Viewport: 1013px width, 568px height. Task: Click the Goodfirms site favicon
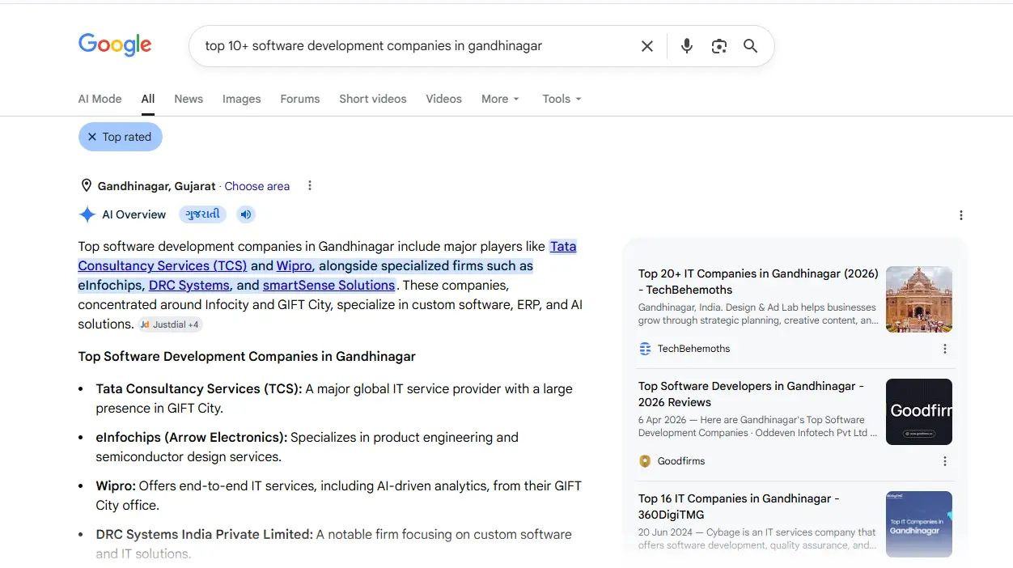coord(645,461)
